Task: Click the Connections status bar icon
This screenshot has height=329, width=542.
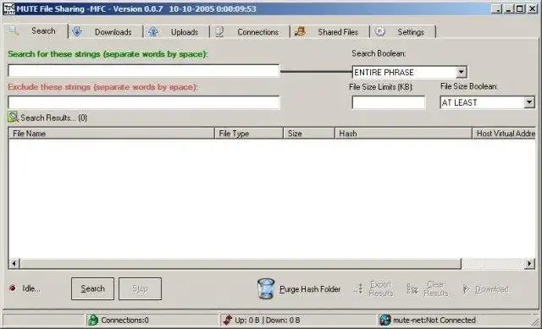Action: 93,320
